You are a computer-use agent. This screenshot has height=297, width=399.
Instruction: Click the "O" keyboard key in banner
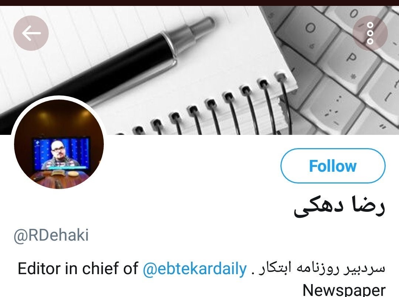click(x=310, y=28)
